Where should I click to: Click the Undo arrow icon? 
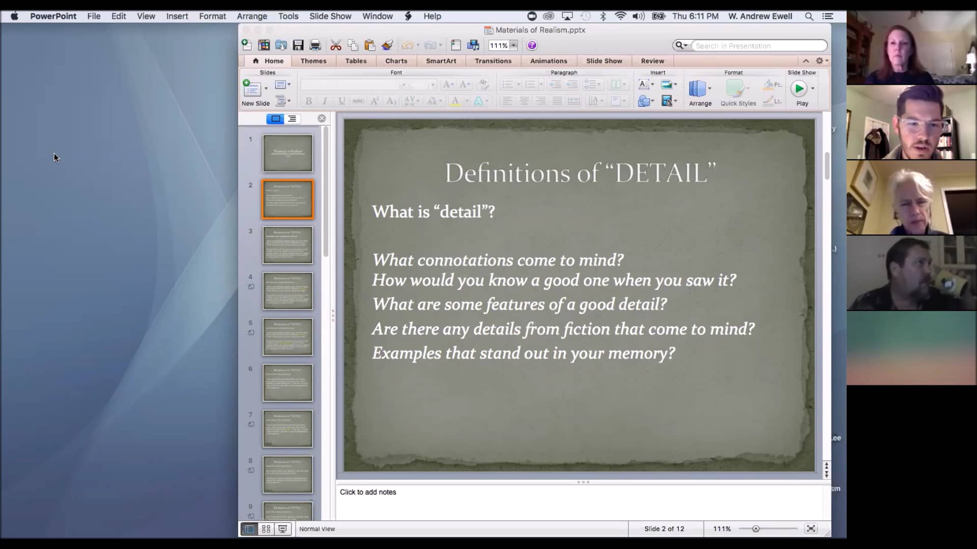tap(408, 45)
